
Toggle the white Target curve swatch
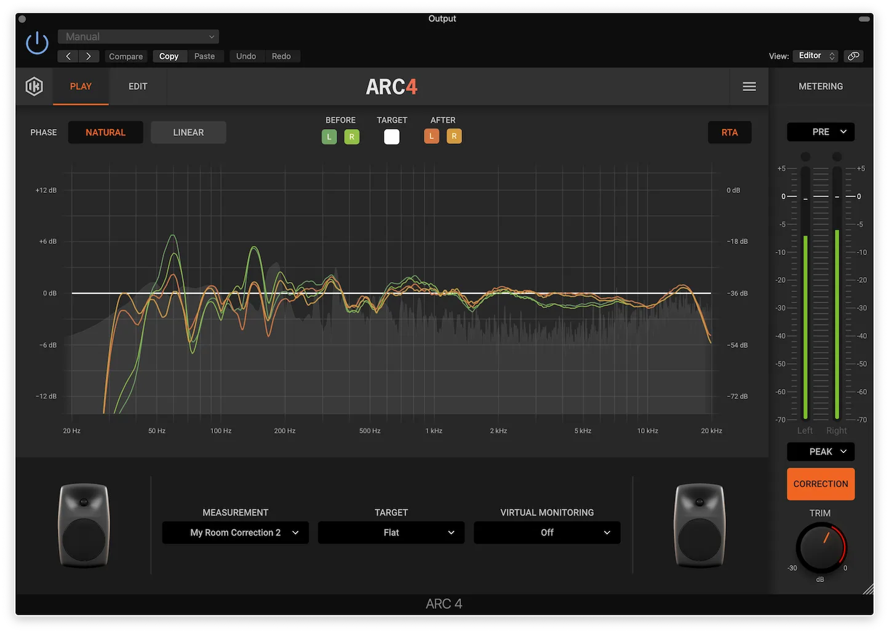coord(392,136)
